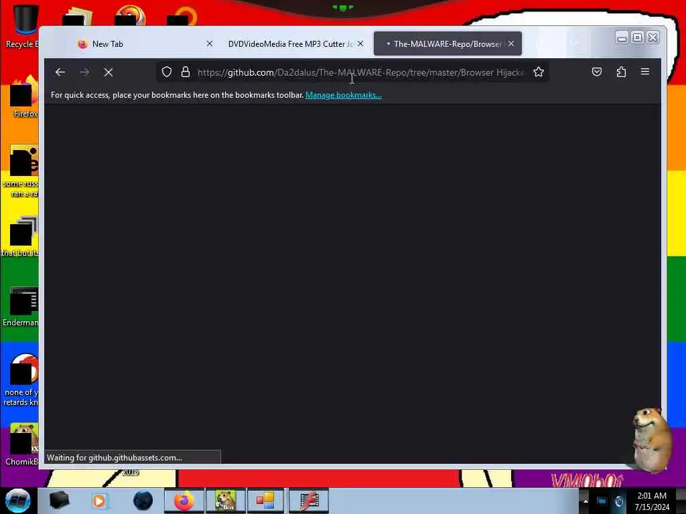Select the Firefox desktop shortcut
This screenshot has width=686, height=514.
[x=24, y=97]
